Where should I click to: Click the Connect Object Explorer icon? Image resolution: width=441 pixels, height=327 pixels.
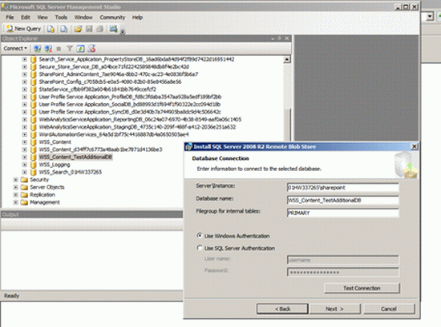37,49
